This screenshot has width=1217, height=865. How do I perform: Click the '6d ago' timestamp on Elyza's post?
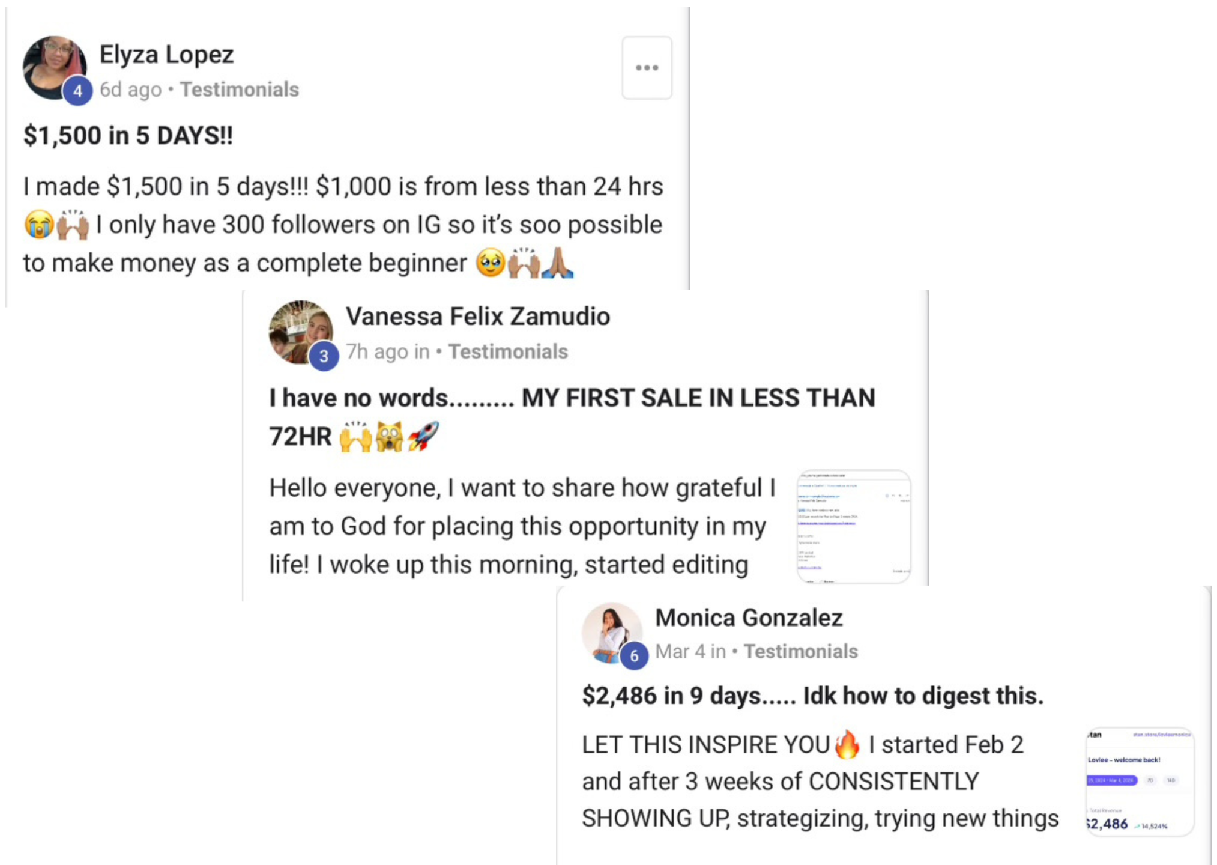point(130,90)
